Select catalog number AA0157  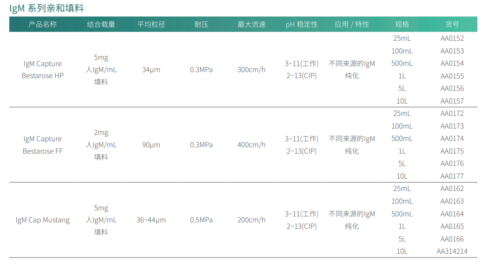452,101
